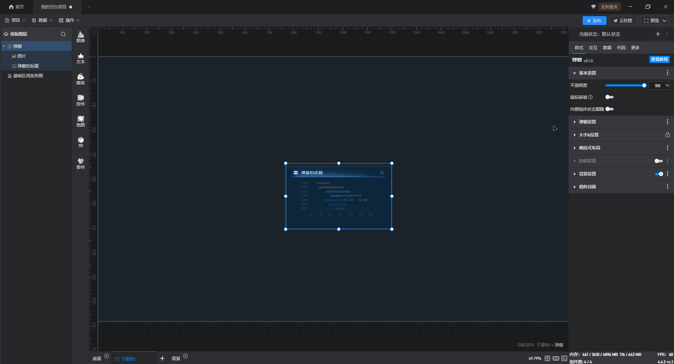The height and width of the screenshot is (364, 674).
Task: Click the fit-to-screen icon in status bar
Action: coord(547,358)
